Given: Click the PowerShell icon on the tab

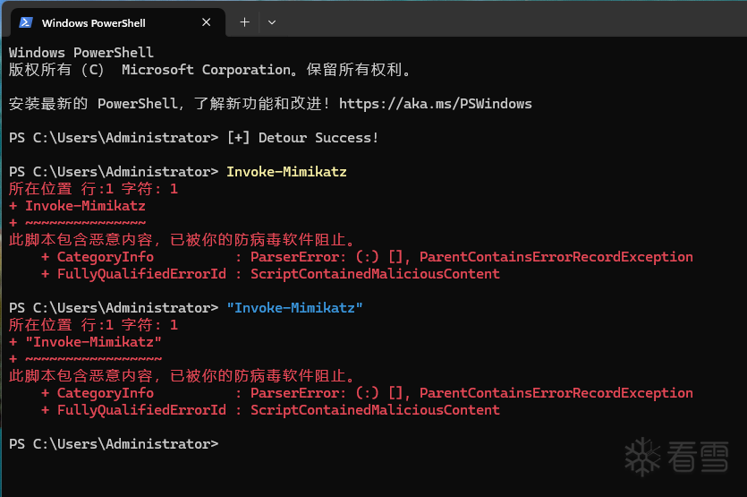Looking at the screenshot, I should pyautogui.click(x=26, y=22).
